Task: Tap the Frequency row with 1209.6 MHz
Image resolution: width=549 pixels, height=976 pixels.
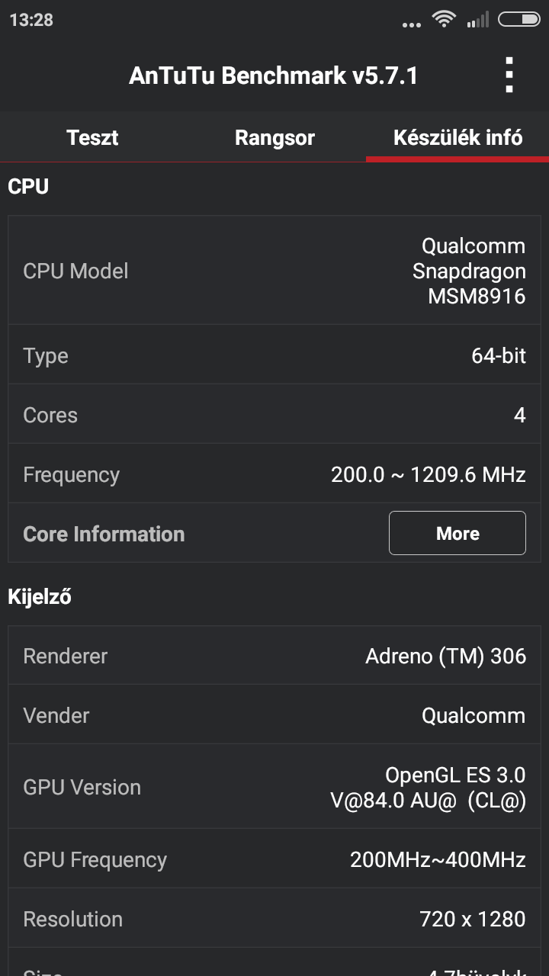Action: pos(274,474)
